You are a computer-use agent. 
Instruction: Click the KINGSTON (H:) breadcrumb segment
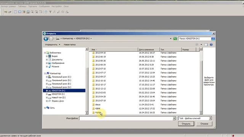83,38
